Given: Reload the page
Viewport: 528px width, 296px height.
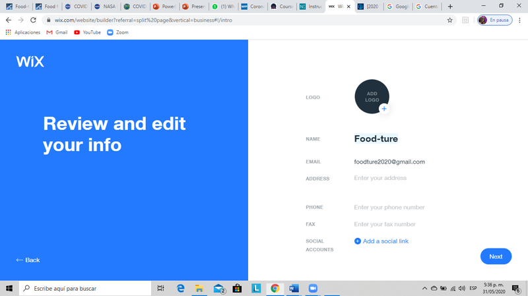Looking at the screenshot, I should click(33, 20).
